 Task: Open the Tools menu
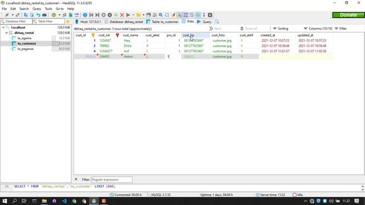48,9
